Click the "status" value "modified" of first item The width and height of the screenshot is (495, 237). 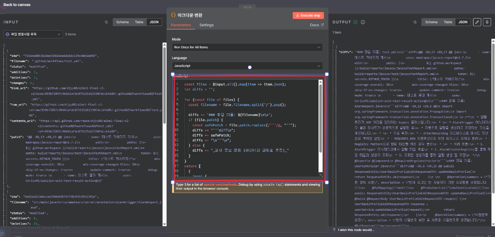[x=38, y=67]
